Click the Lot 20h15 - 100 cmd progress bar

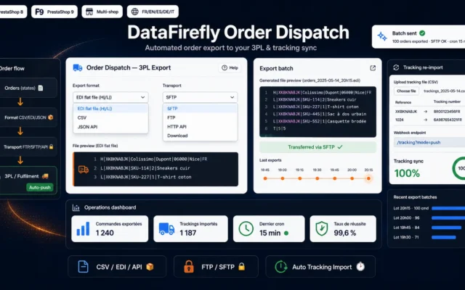pos(448,208)
